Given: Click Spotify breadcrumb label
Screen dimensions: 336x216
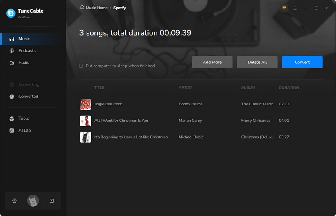Looking at the screenshot, I should pyautogui.click(x=120, y=8).
